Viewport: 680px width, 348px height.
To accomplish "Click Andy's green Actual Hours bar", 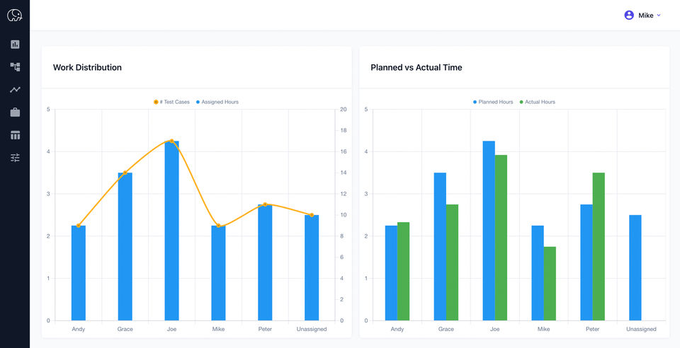I will (403, 272).
